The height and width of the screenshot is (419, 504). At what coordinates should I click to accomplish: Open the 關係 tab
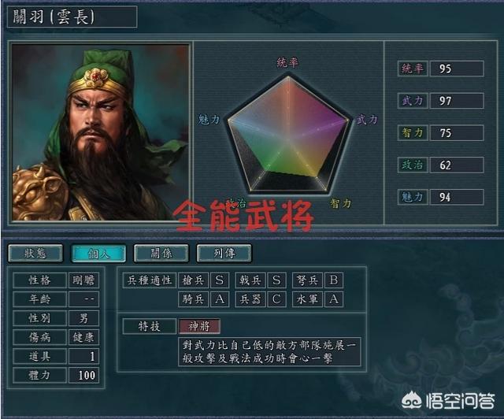point(161,254)
